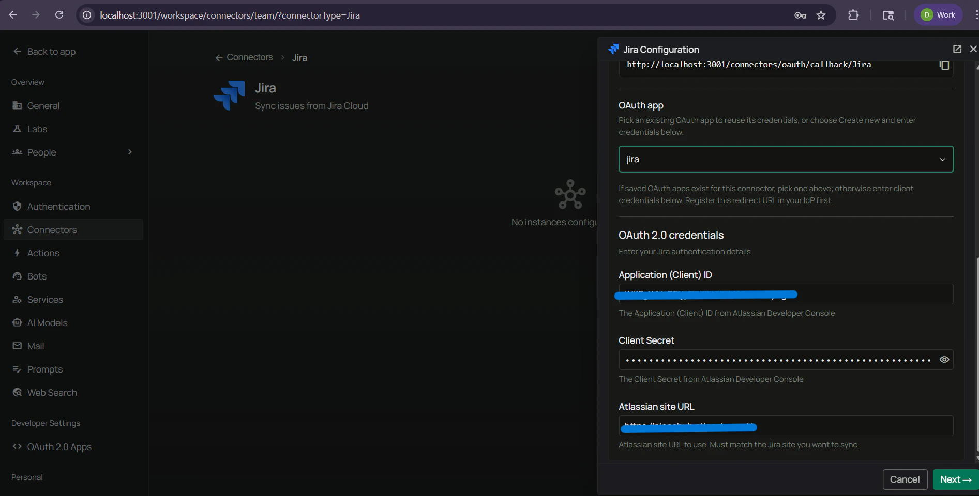Open Bots in the sidebar
This screenshot has width=979, height=496.
click(x=73, y=276)
